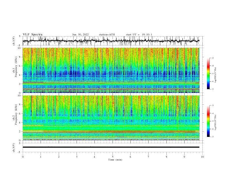Click the 'station=ATH' label
This screenshot has width=228, height=176.
(x=107, y=35)
